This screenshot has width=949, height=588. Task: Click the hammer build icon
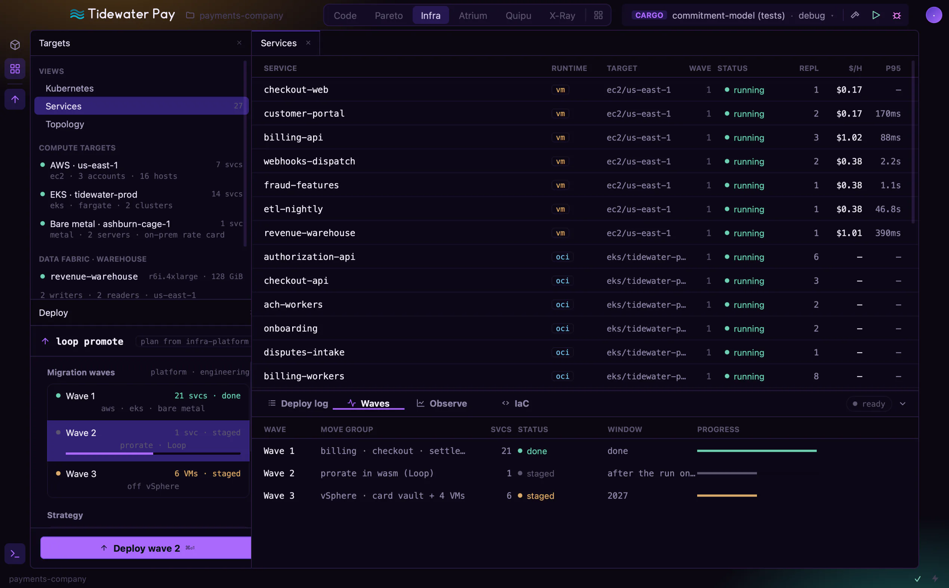(x=855, y=15)
